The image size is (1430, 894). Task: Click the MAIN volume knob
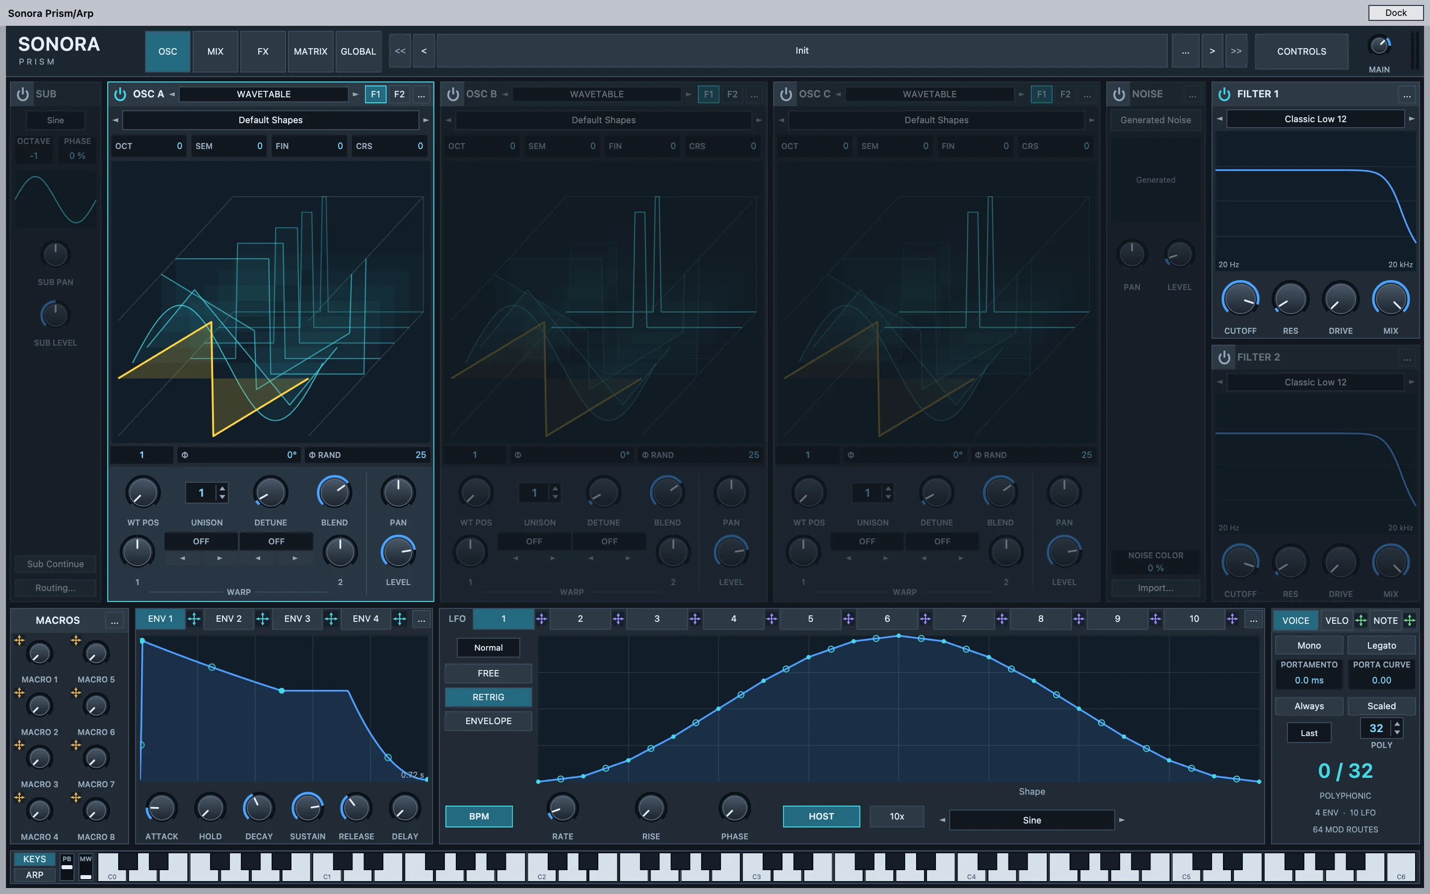click(x=1379, y=46)
